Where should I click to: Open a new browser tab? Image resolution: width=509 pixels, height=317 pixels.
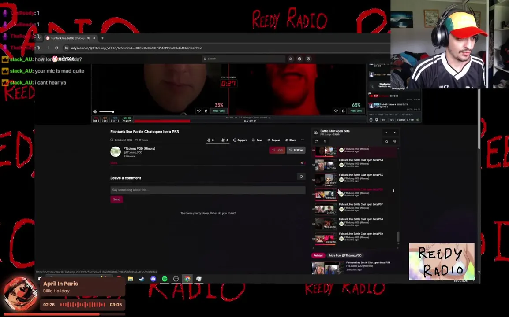coord(103,38)
